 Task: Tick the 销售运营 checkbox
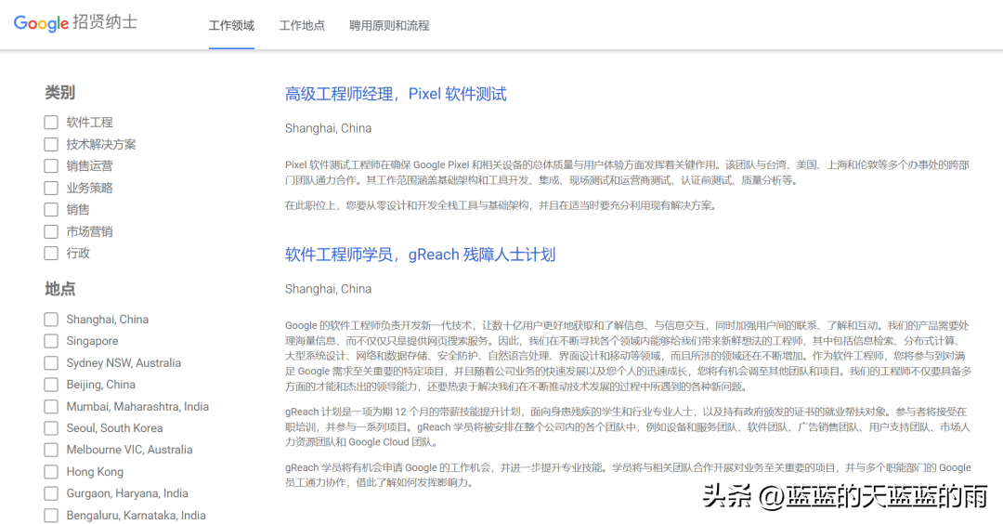(x=51, y=165)
